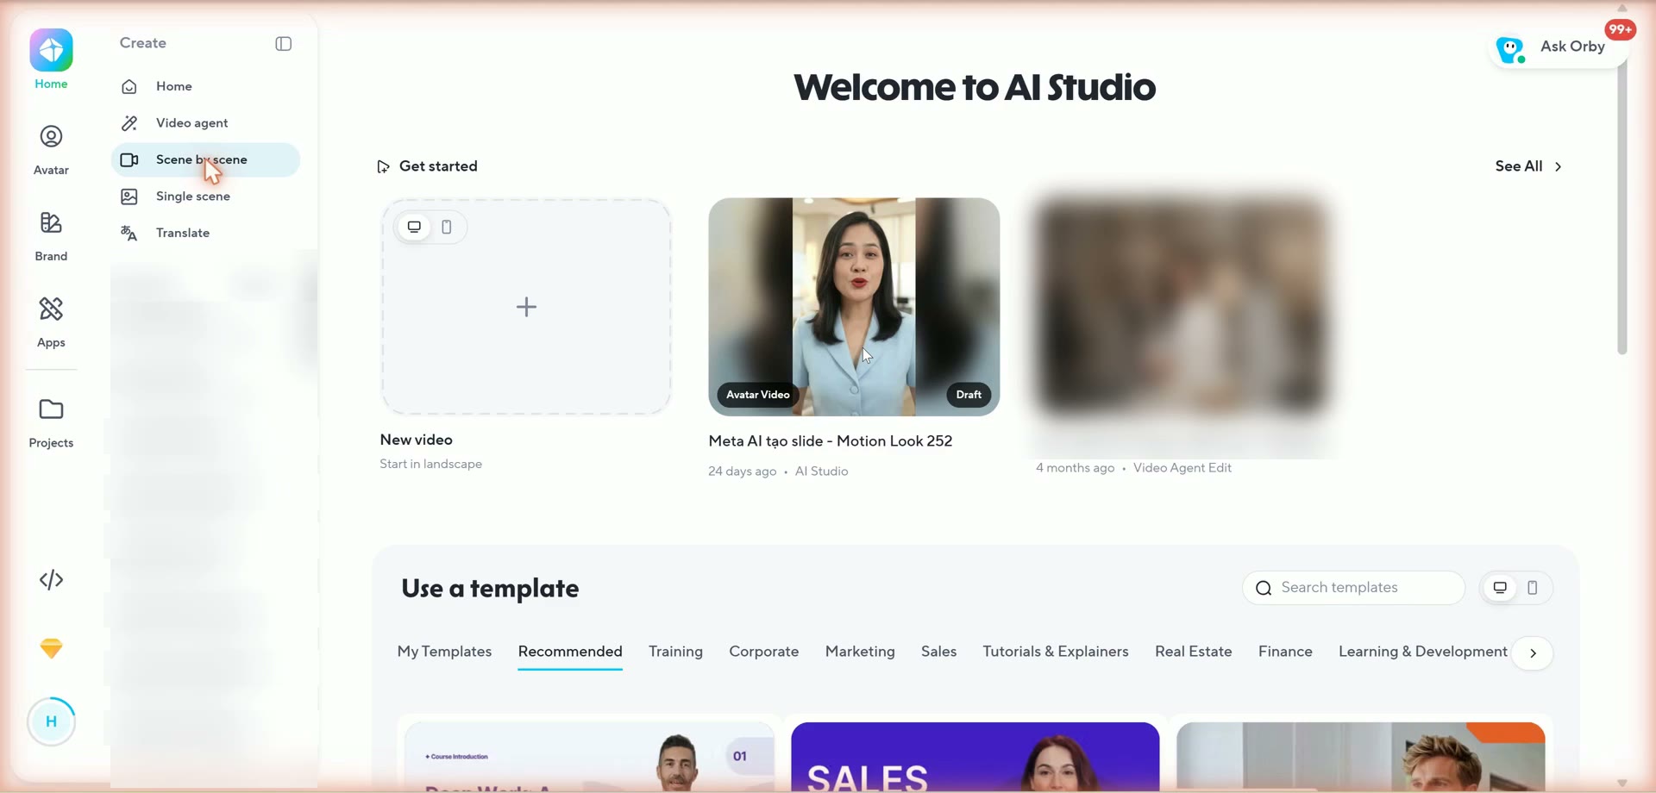1656x793 pixels.
Task: Open the Brand section
Action: click(x=51, y=236)
